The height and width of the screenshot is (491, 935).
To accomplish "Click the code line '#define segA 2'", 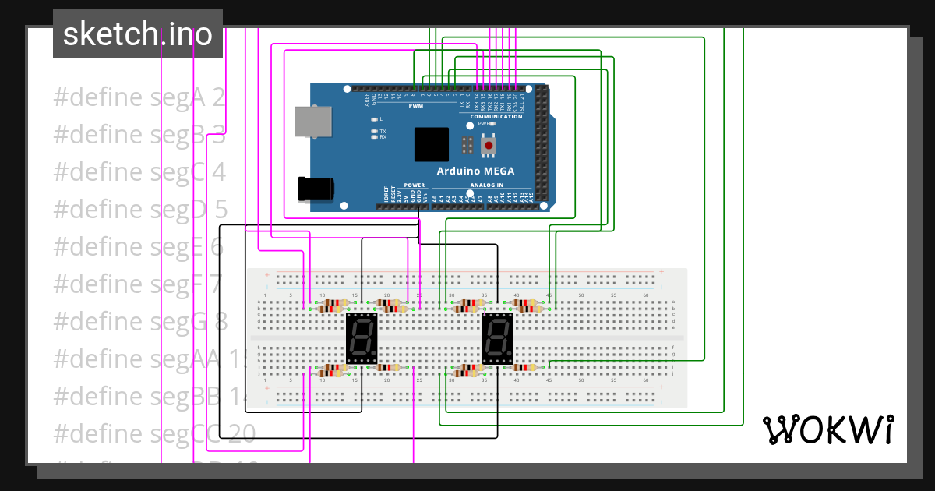I will 137,96.
